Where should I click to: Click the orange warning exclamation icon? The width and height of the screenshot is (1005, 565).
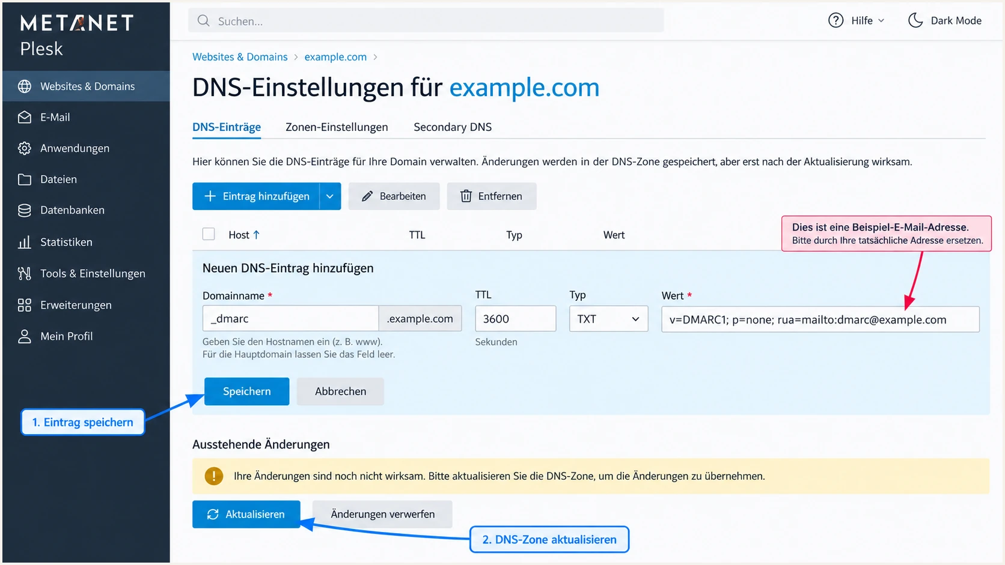[x=213, y=476]
